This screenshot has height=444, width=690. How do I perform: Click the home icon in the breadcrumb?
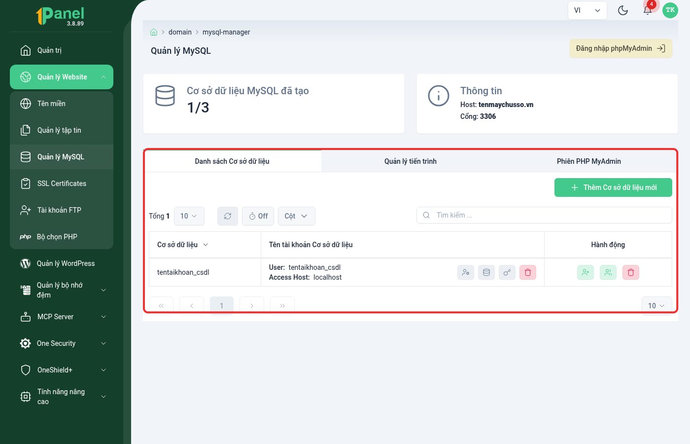(154, 32)
